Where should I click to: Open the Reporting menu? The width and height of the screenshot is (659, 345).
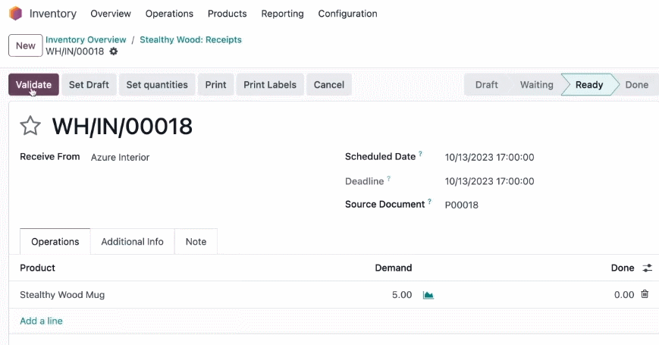tap(282, 14)
